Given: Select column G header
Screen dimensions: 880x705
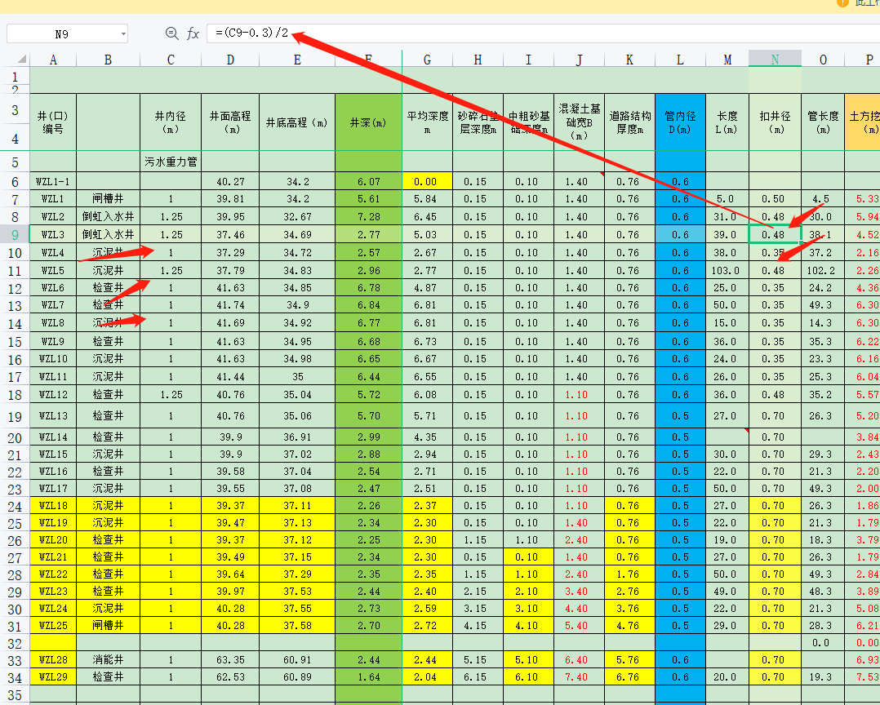Looking at the screenshot, I should coord(428,60).
